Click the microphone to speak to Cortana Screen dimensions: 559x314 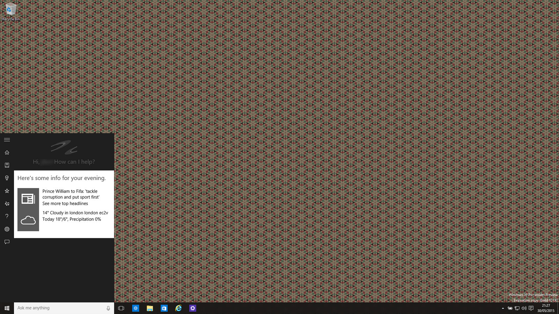coord(108,308)
